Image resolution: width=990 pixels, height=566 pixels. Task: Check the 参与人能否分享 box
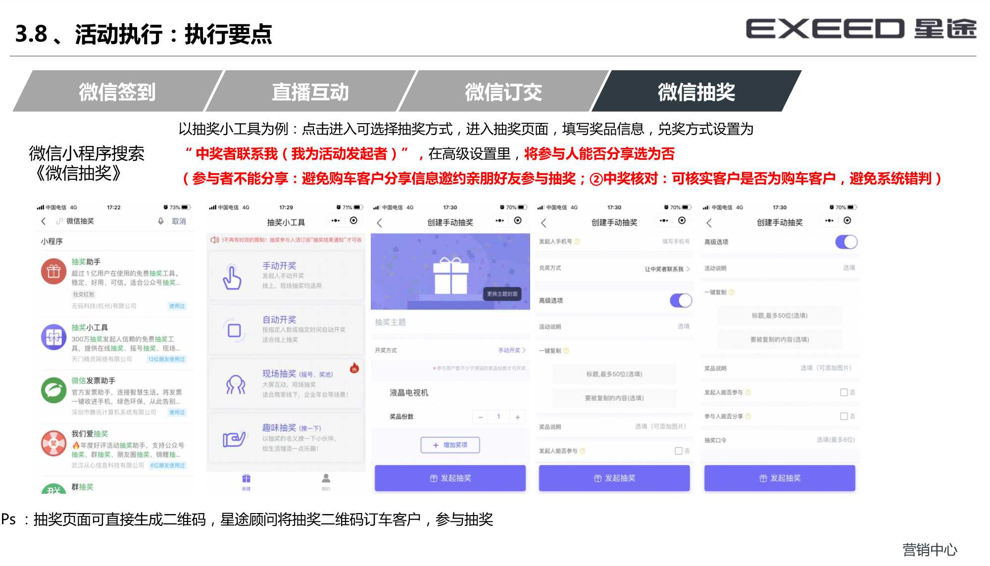tap(844, 416)
